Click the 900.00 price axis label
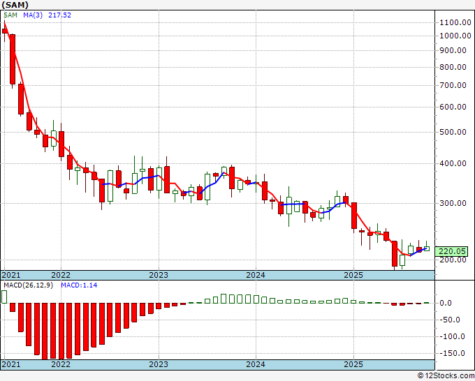Viewport: 475px width, 381px height. (x=453, y=50)
